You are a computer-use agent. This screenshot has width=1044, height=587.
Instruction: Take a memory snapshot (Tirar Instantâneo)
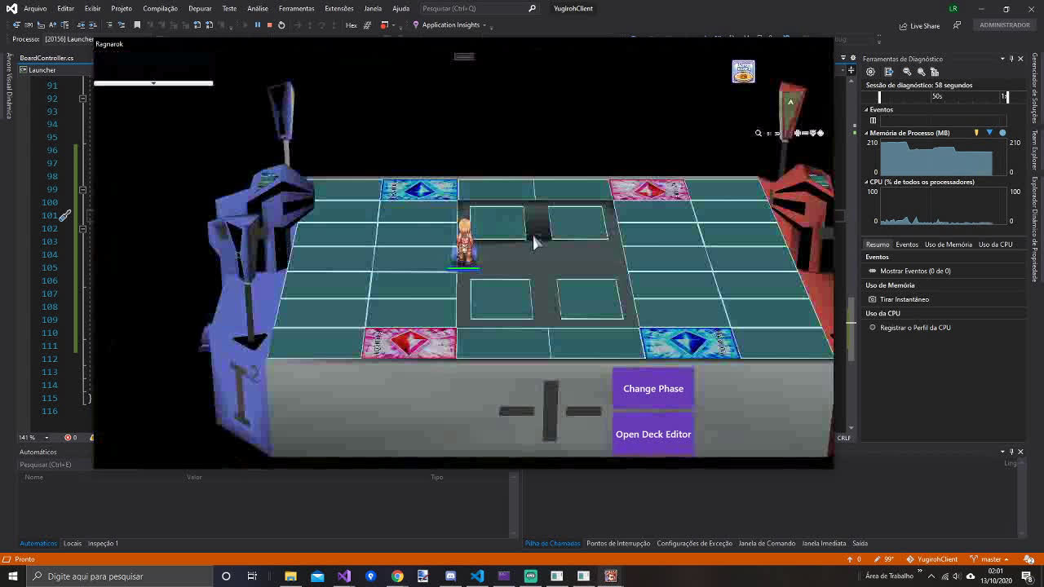pyautogui.click(x=904, y=299)
